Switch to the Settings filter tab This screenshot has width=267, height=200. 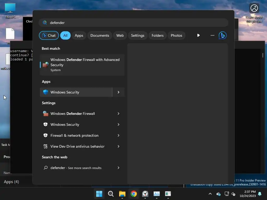[x=138, y=35]
